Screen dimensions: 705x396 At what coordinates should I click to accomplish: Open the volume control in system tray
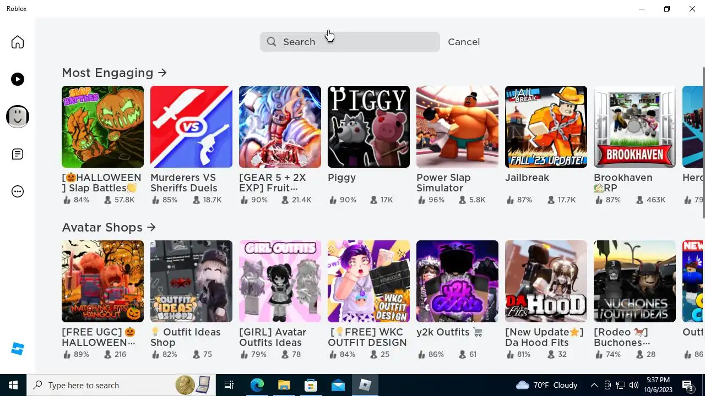pyautogui.click(x=633, y=385)
